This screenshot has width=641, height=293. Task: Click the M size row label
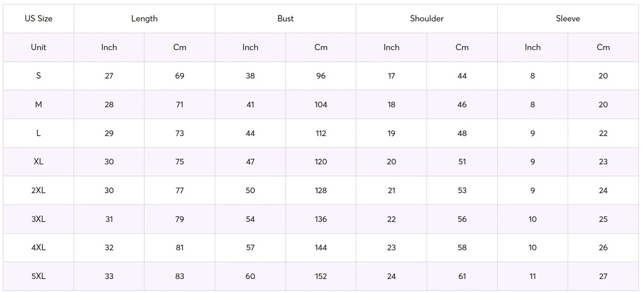click(x=38, y=105)
